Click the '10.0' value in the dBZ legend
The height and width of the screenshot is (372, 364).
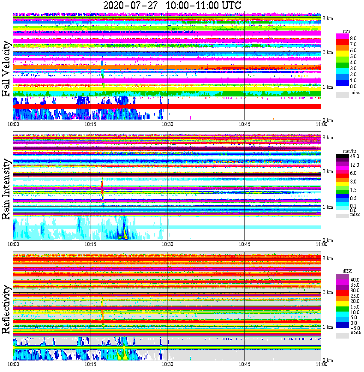pyautogui.click(x=355, y=312)
